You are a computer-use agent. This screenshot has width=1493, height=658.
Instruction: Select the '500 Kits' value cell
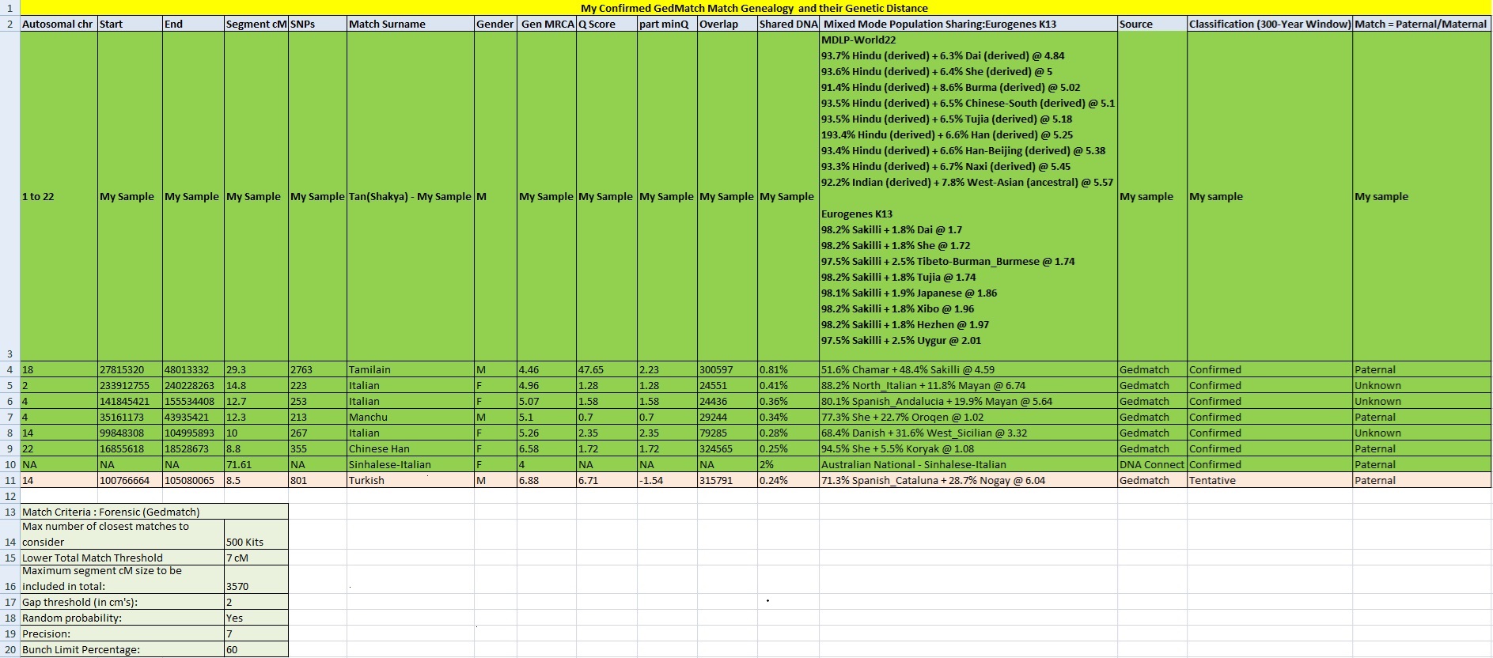tap(256, 535)
